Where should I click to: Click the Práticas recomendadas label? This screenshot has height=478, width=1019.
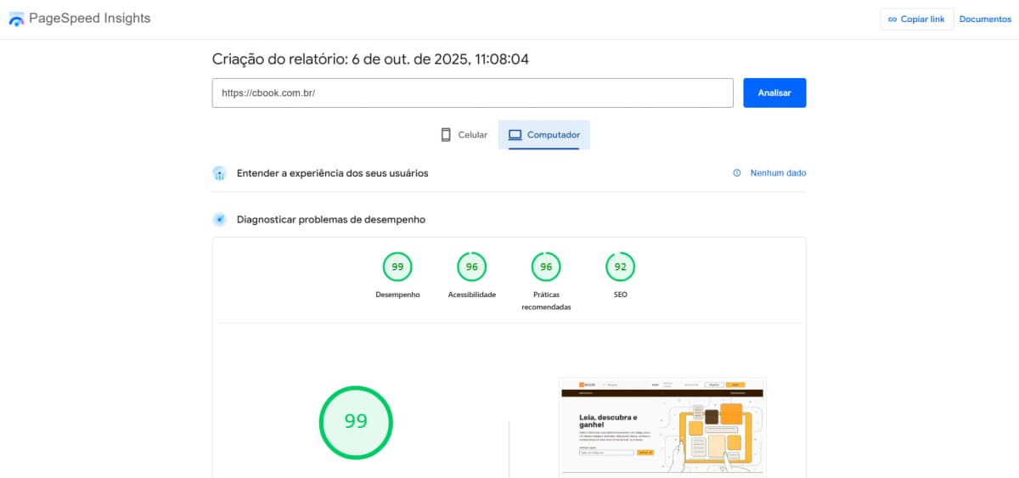coord(546,301)
